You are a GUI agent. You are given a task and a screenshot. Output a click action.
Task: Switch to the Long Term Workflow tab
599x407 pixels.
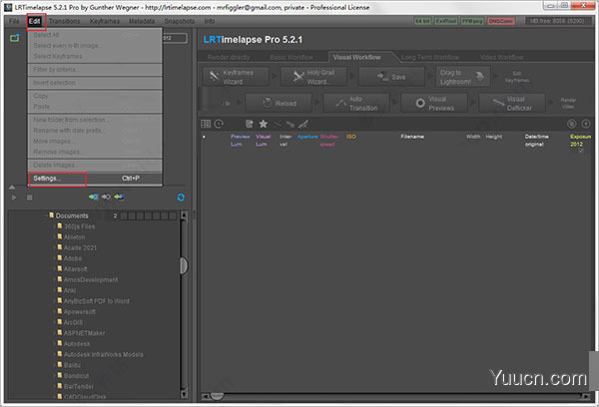tap(429, 57)
